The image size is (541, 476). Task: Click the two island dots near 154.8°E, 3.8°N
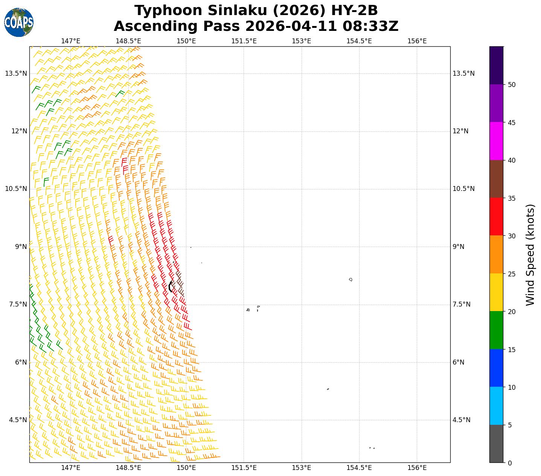(372, 448)
